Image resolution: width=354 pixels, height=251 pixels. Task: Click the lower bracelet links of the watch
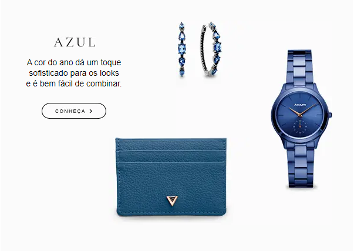(x=301, y=166)
